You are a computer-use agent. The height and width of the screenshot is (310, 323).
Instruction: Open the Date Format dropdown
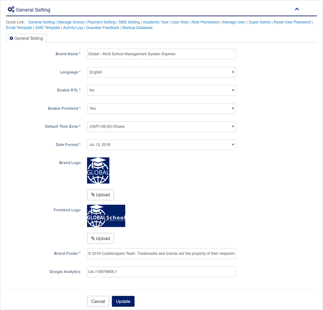161,145
